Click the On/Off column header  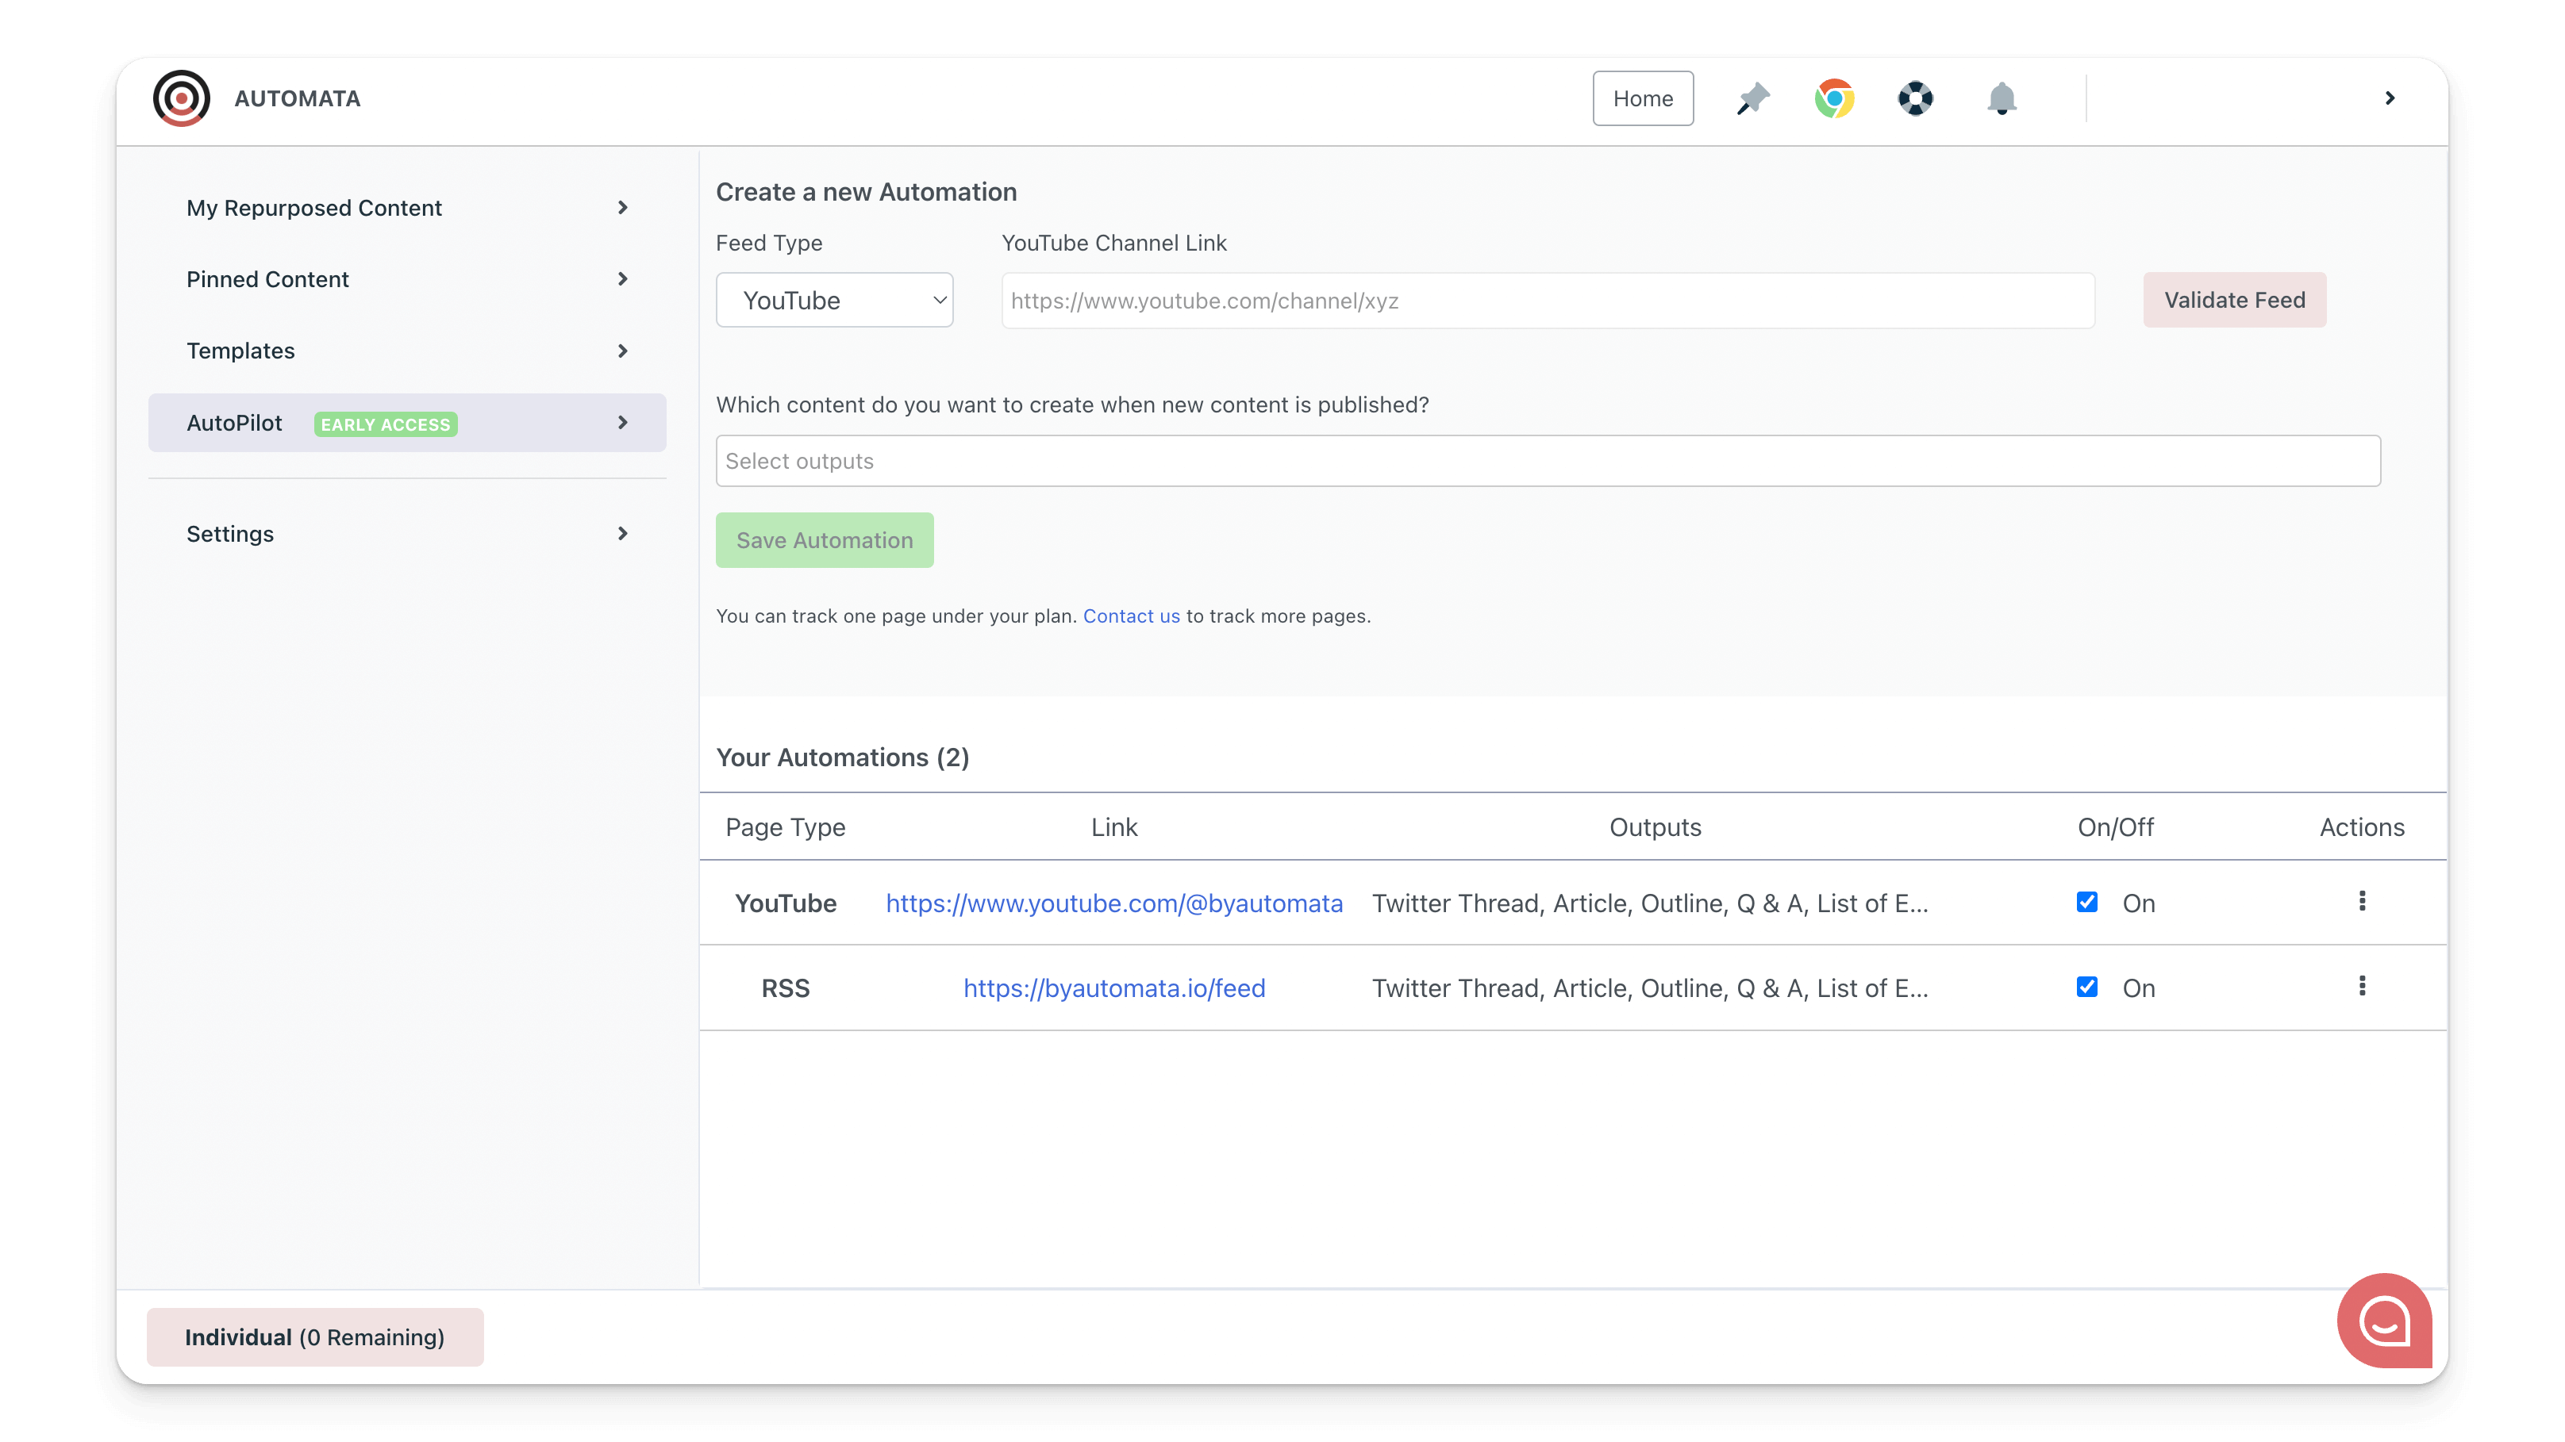(2115, 827)
